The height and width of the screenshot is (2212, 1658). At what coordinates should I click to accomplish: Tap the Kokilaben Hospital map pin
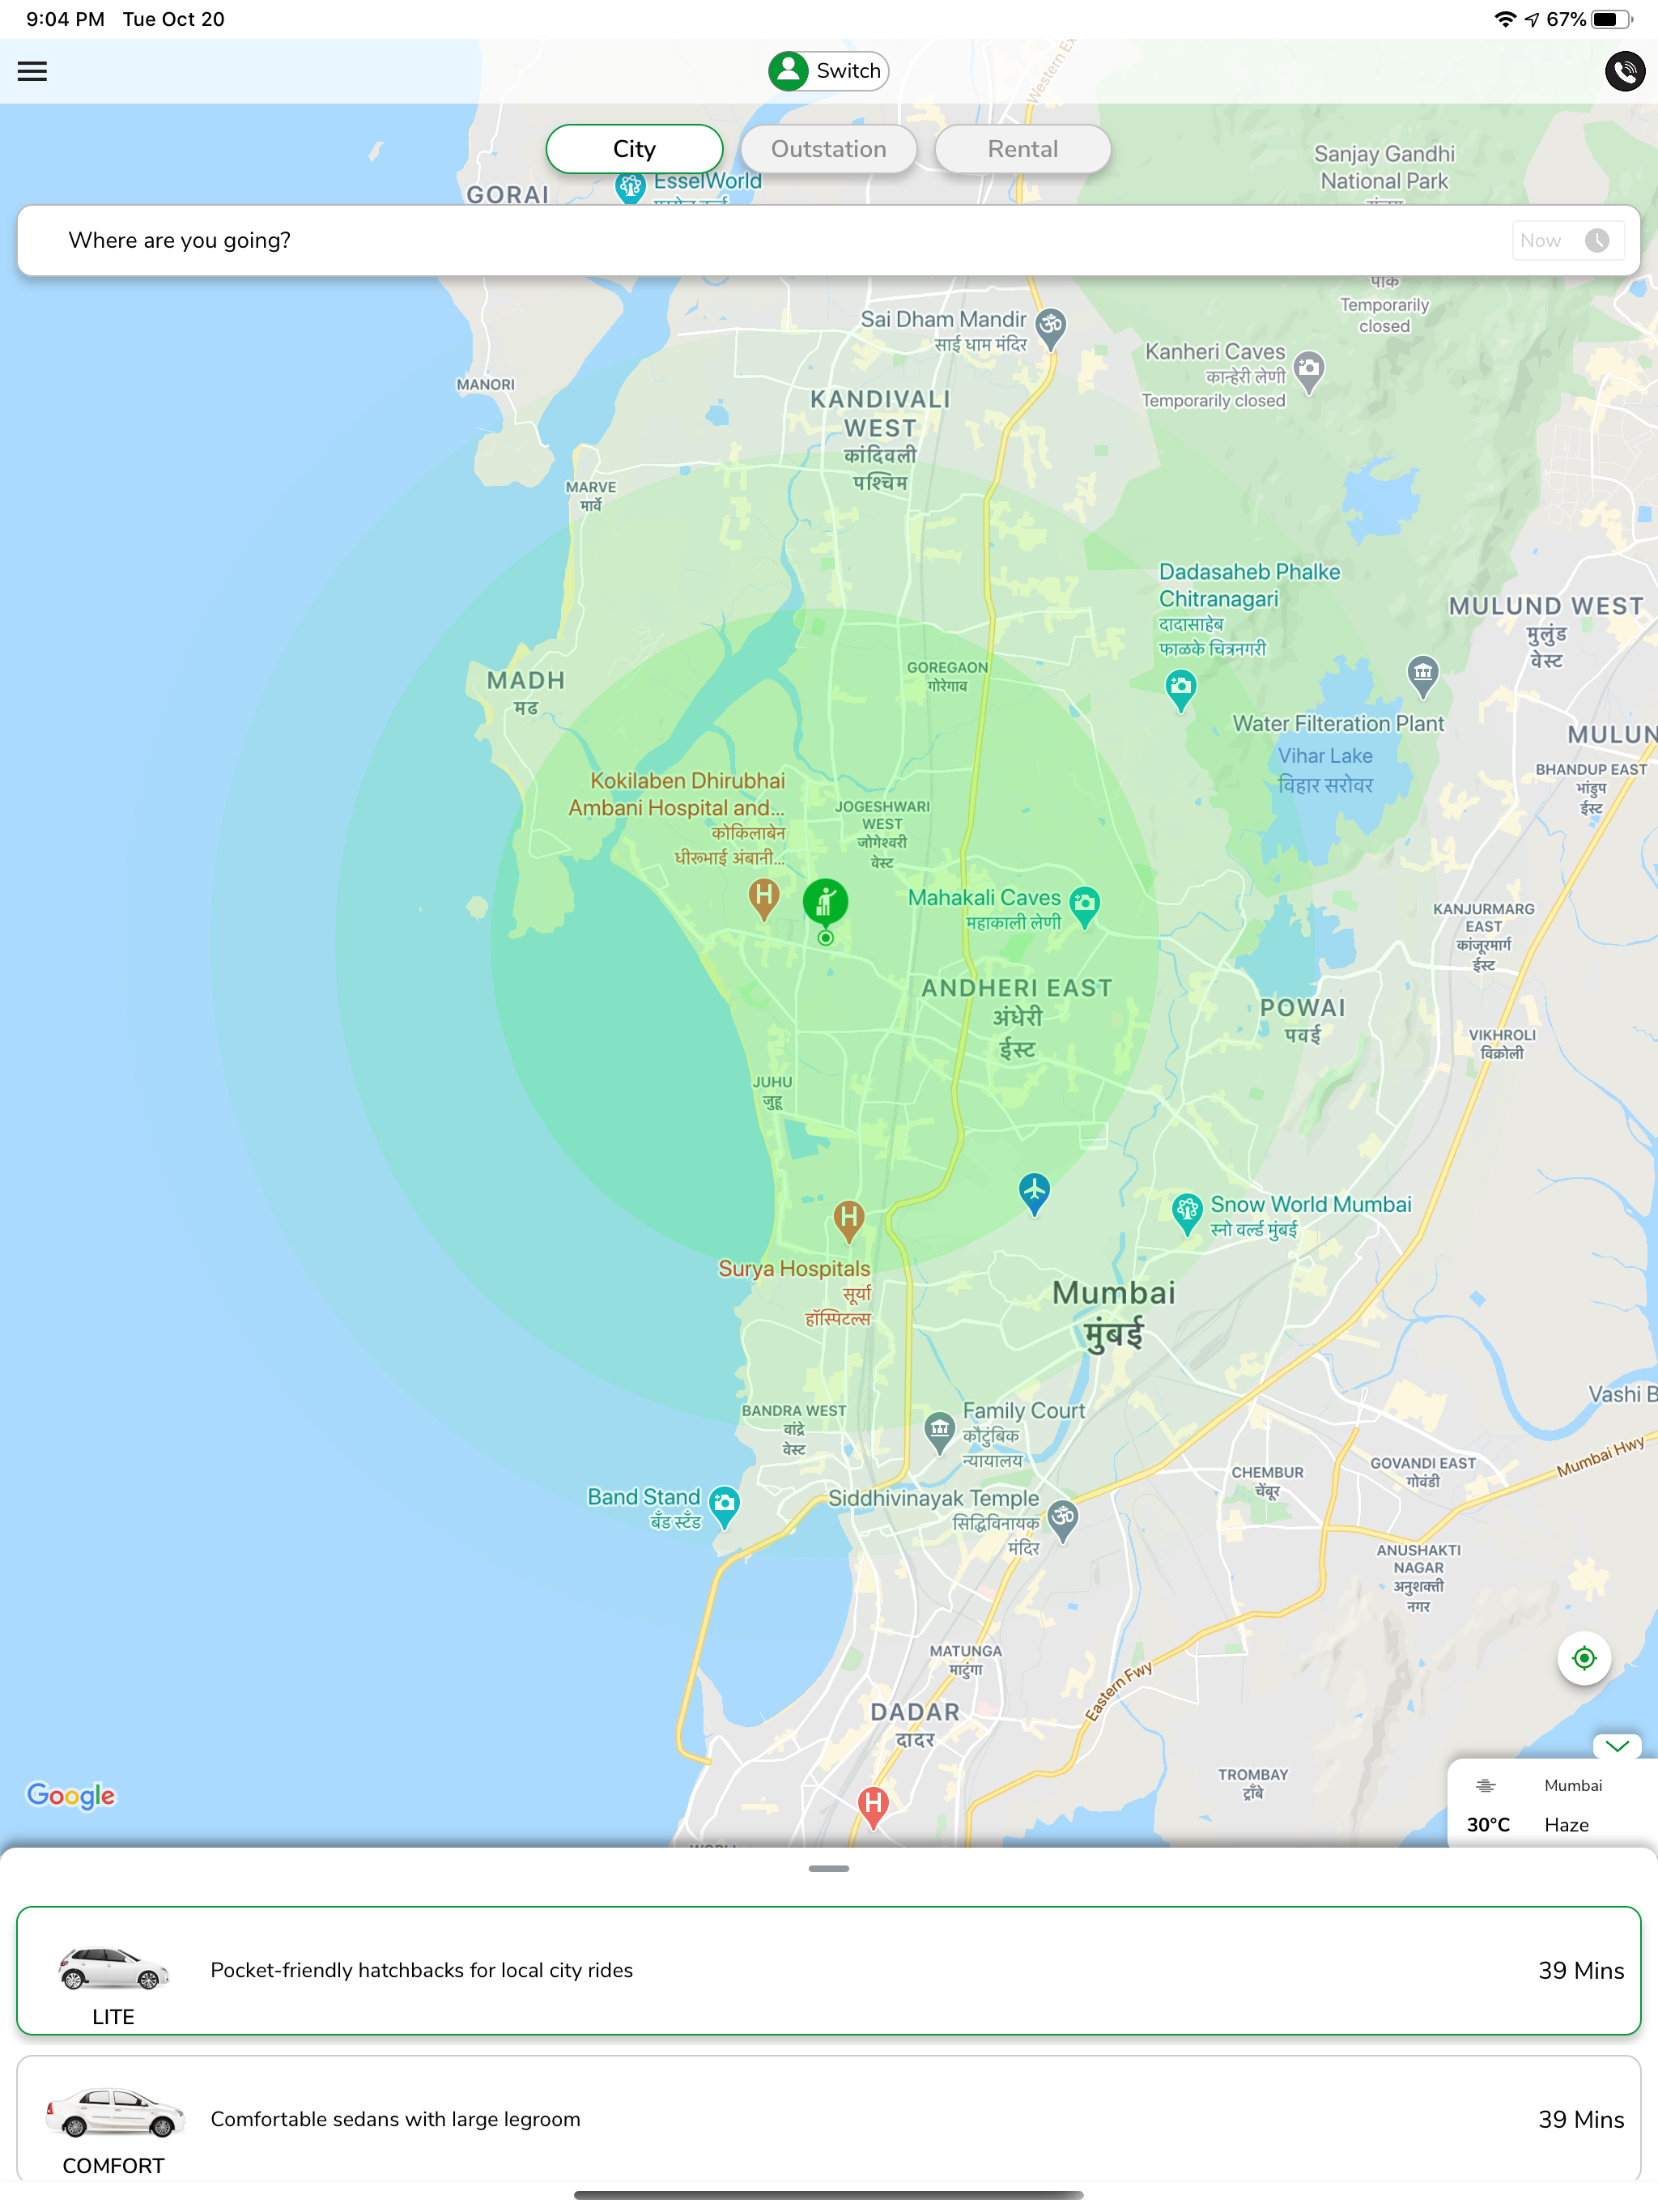point(764,899)
